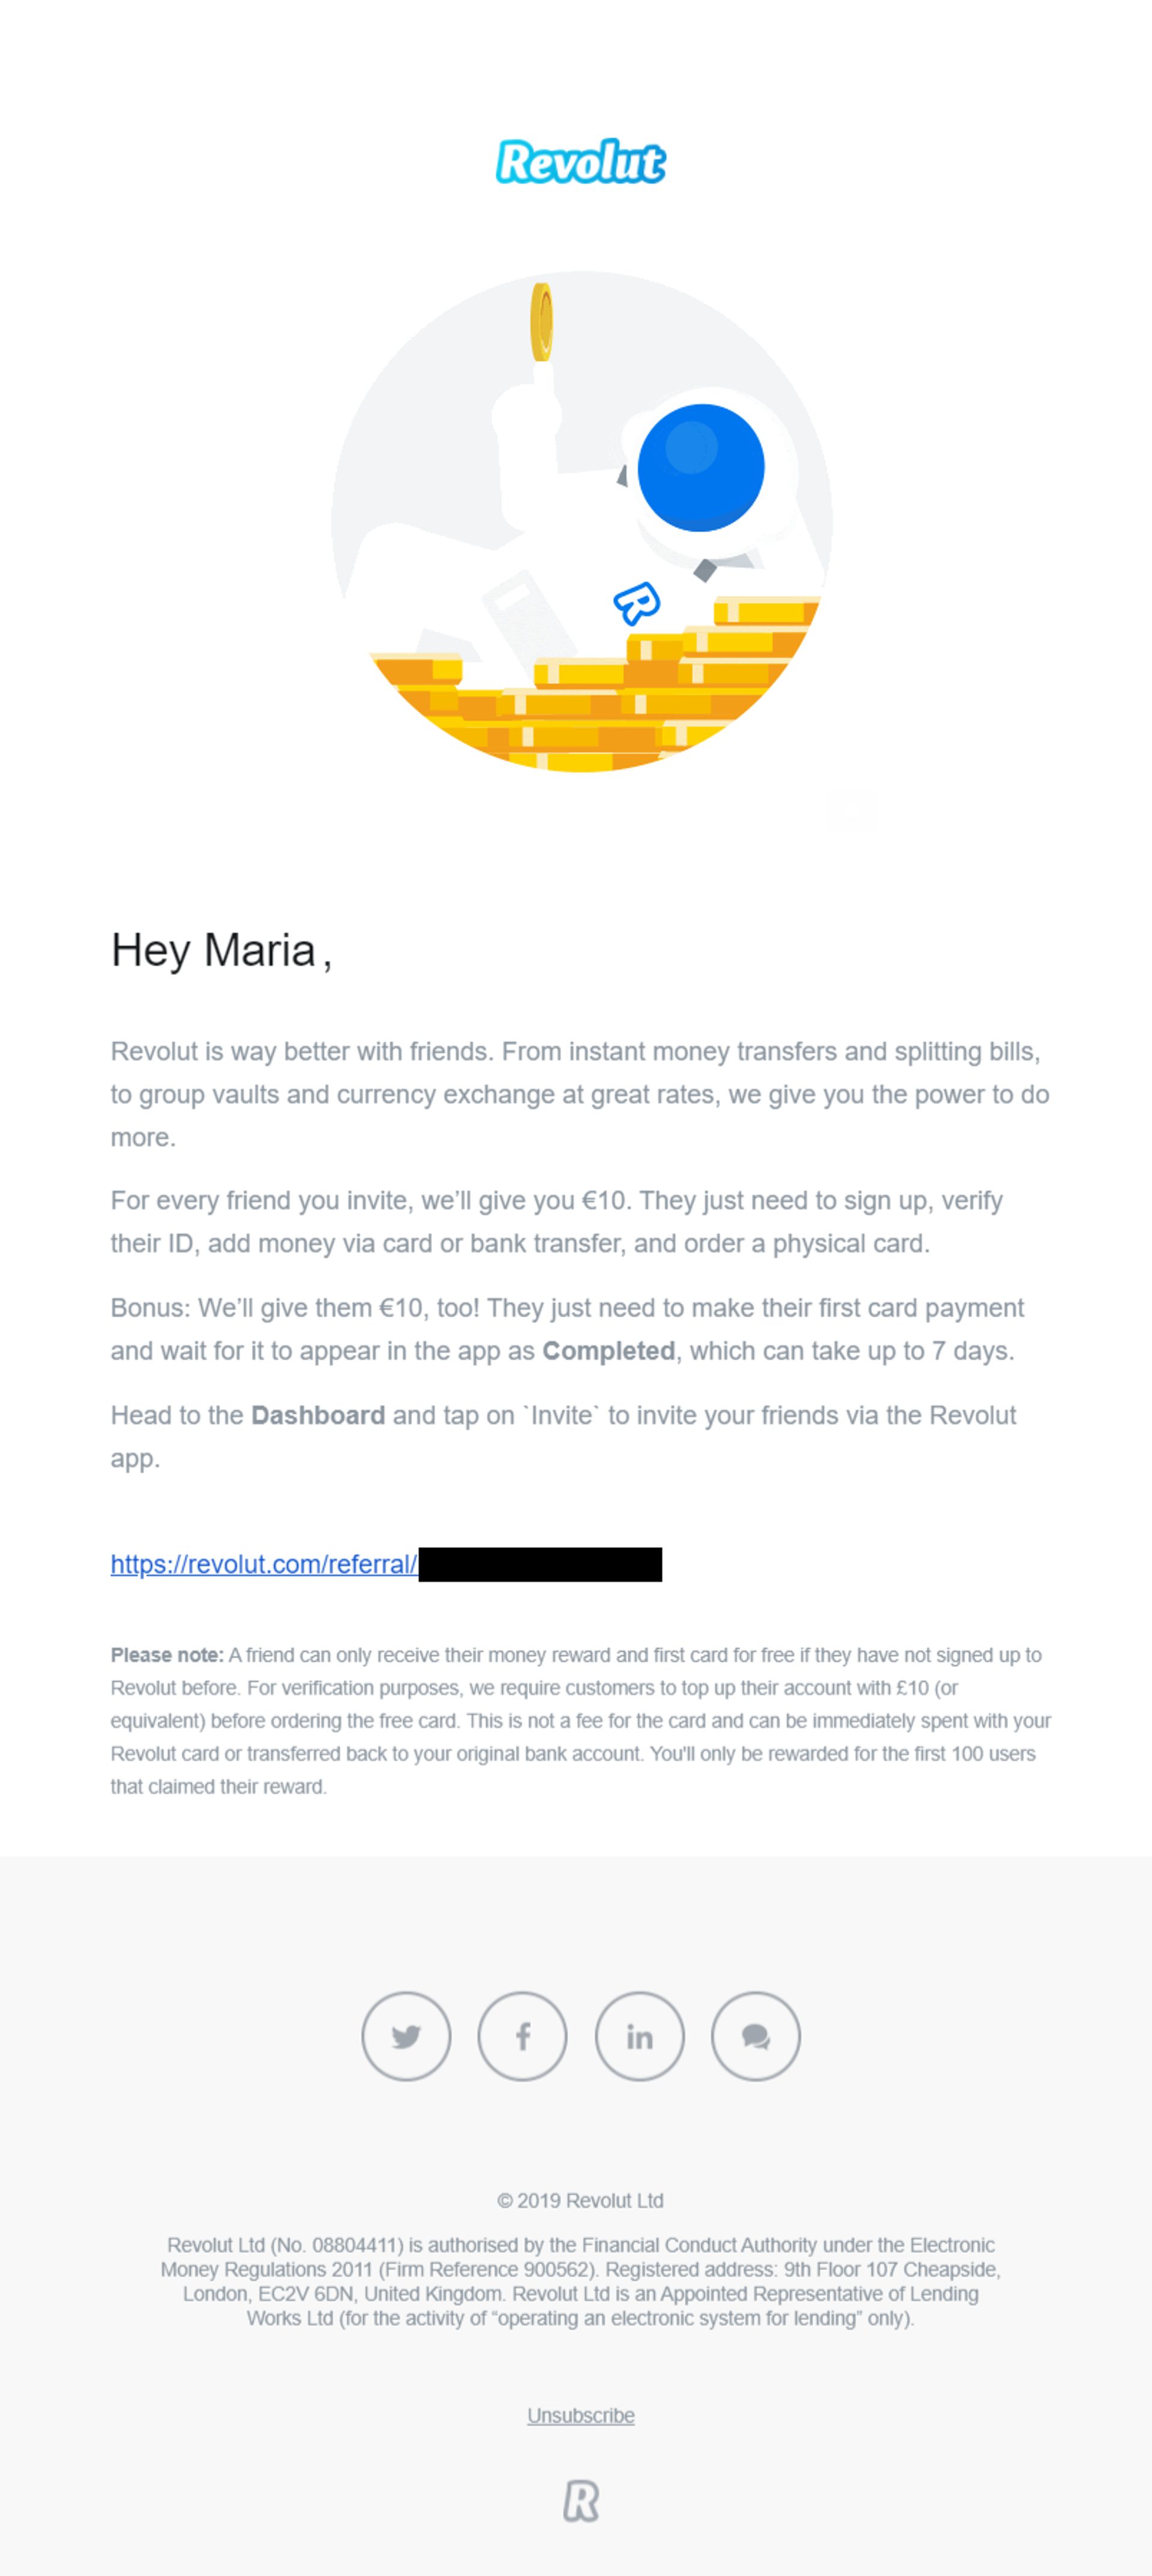
Task: Click the blue R badge on astronaut
Action: click(x=637, y=603)
